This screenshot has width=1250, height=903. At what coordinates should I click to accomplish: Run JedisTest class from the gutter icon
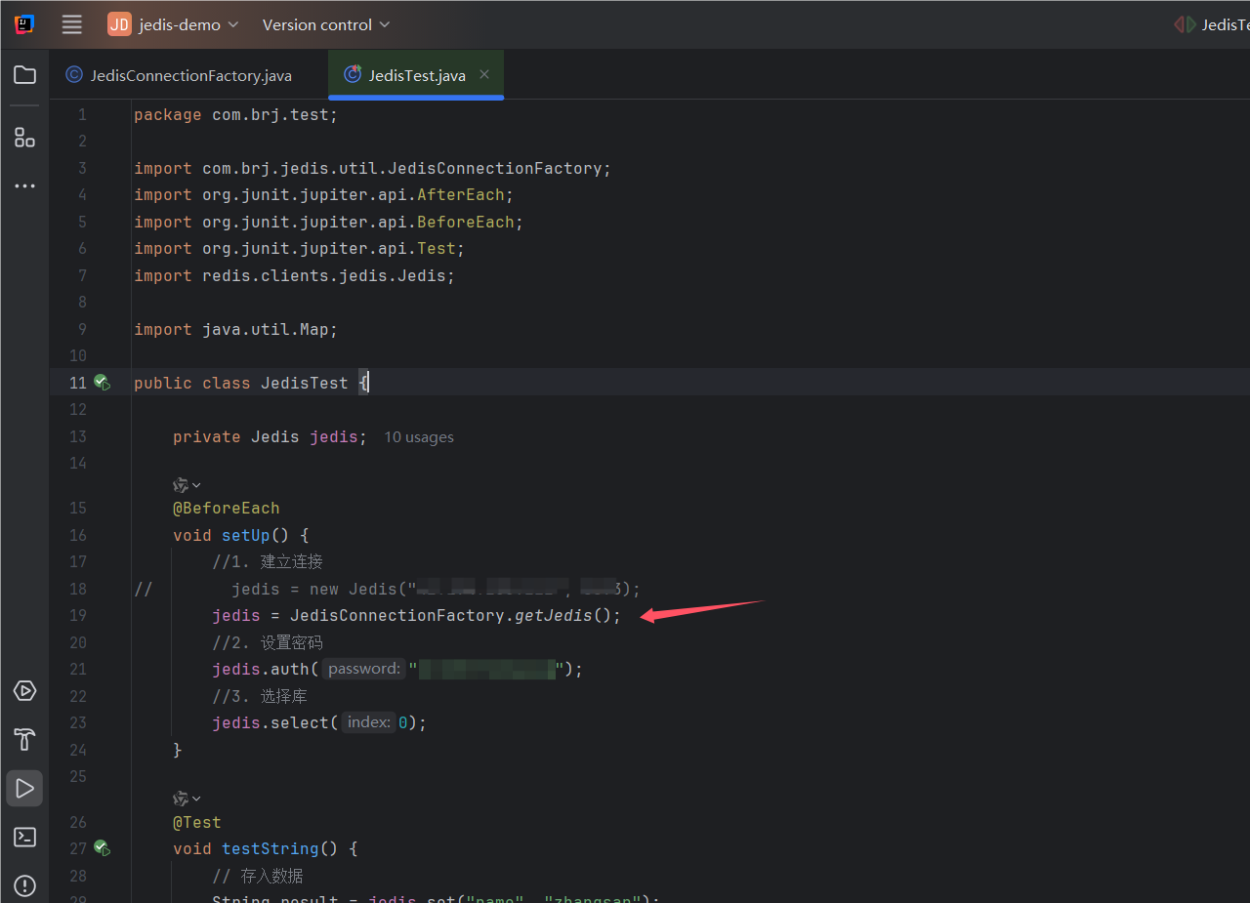(x=103, y=383)
